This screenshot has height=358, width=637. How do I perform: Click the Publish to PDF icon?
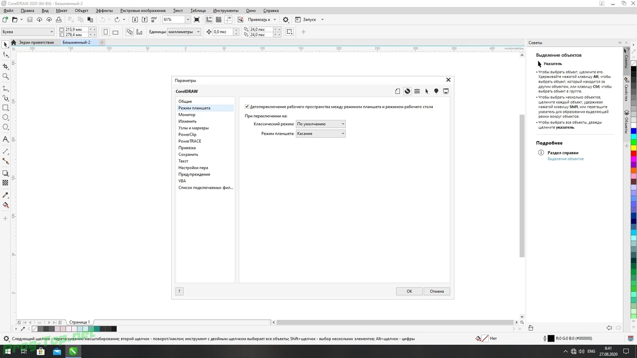coord(154,20)
